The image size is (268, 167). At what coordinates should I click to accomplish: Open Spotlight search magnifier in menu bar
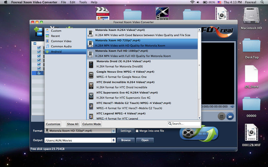(x=262, y=2)
